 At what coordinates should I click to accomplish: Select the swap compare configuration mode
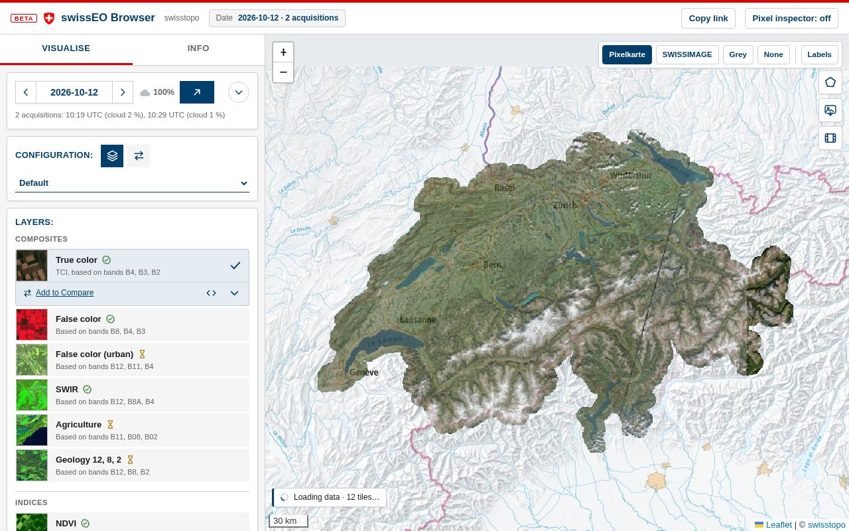[x=139, y=156]
